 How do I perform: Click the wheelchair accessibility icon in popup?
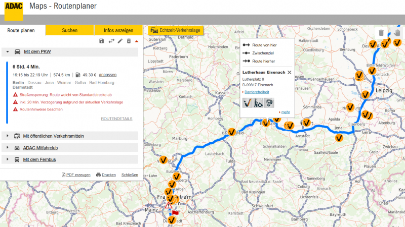coord(258,103)
